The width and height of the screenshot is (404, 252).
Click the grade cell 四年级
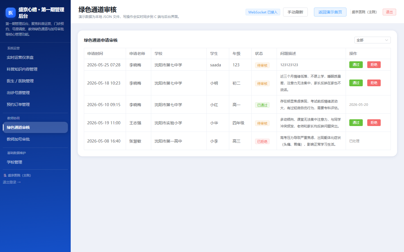coord(238,123)
